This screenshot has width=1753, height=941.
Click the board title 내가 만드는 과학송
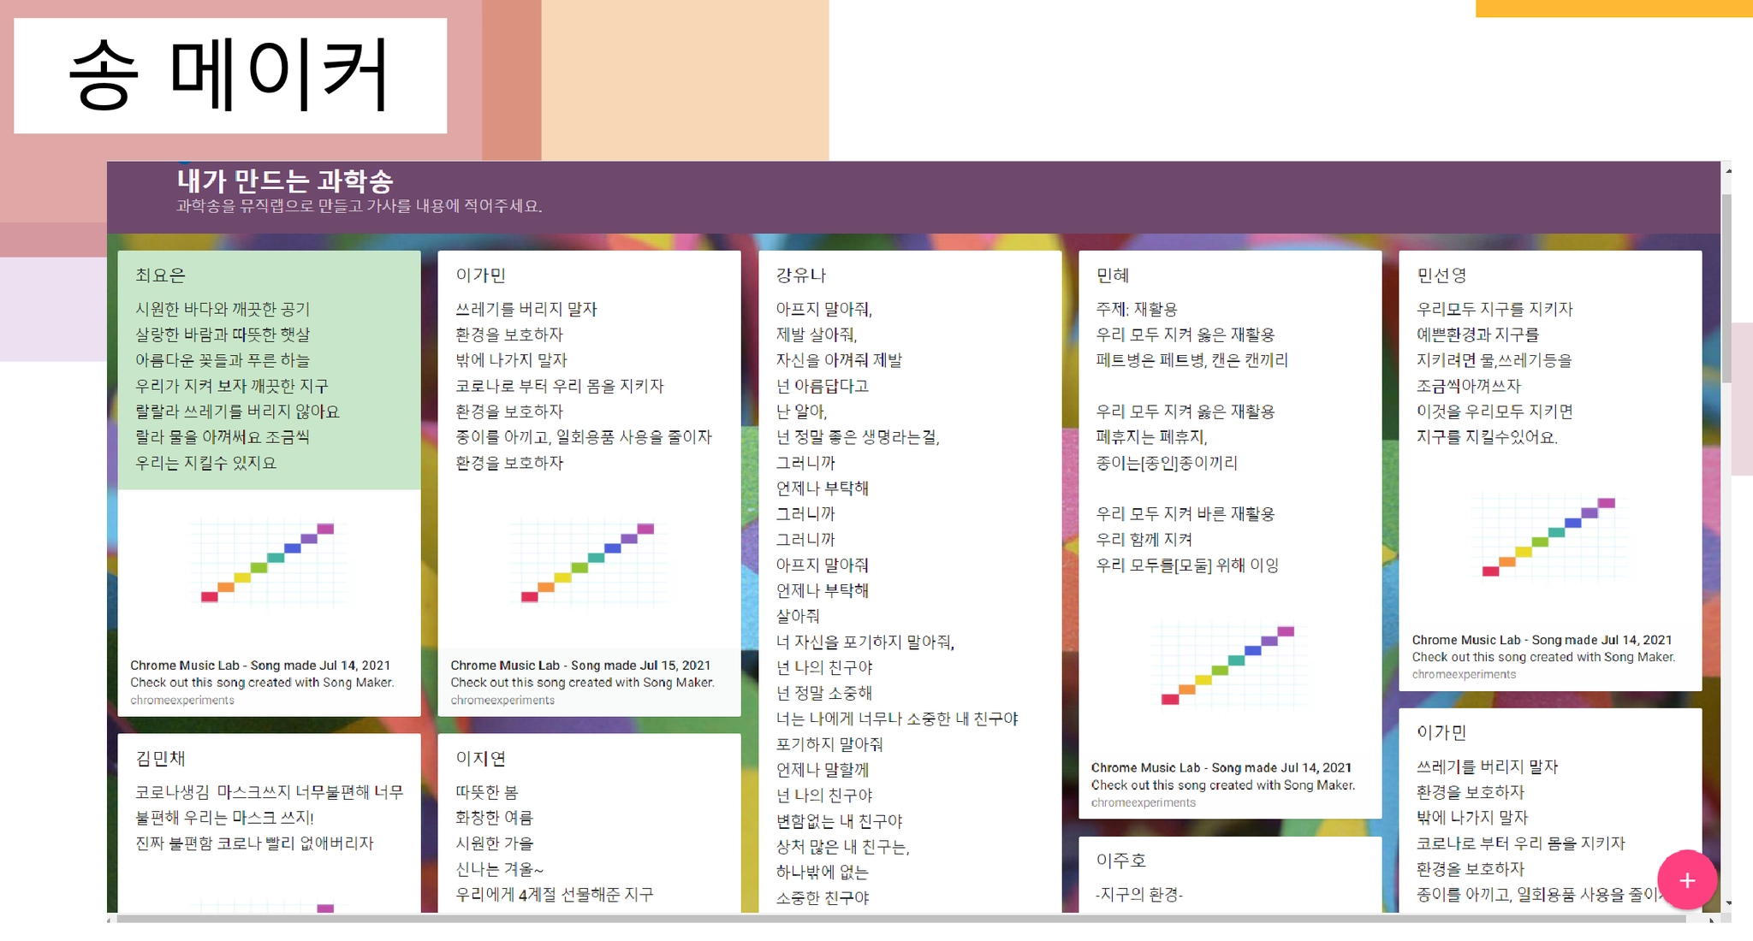pyautogui.click(x=284, y=181)
